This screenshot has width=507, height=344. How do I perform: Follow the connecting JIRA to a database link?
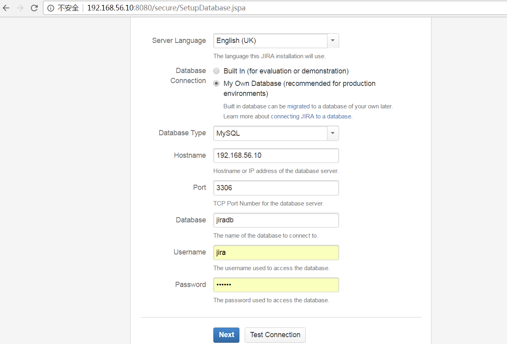pyautogui.click(x=311, y=116)
